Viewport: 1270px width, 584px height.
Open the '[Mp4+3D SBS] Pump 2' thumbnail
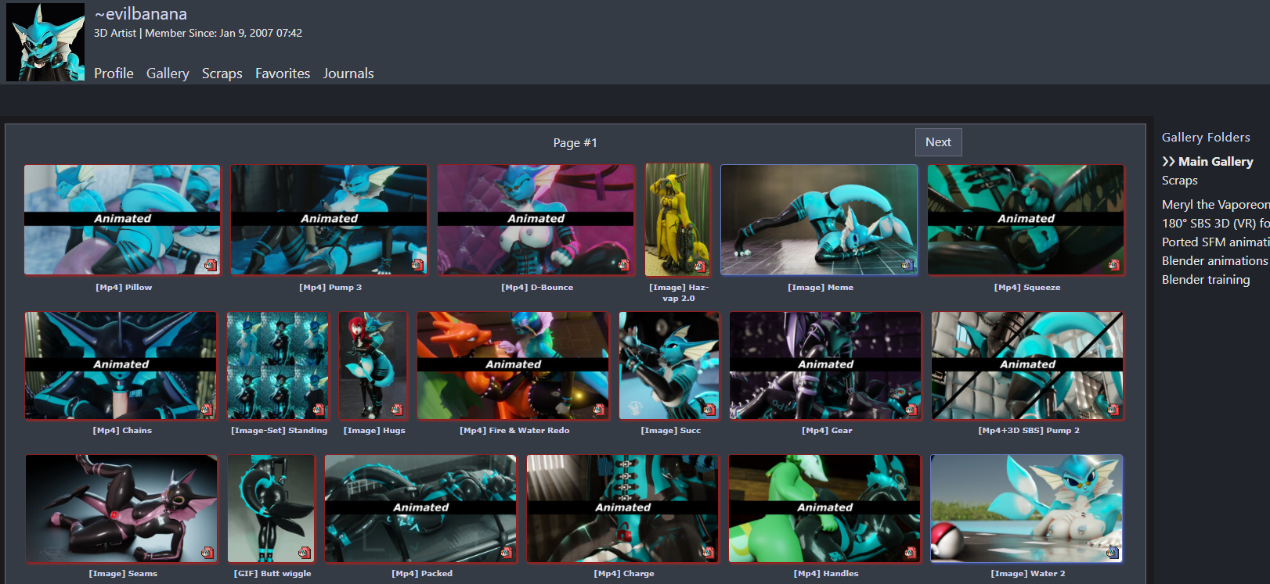point(1027,366)
